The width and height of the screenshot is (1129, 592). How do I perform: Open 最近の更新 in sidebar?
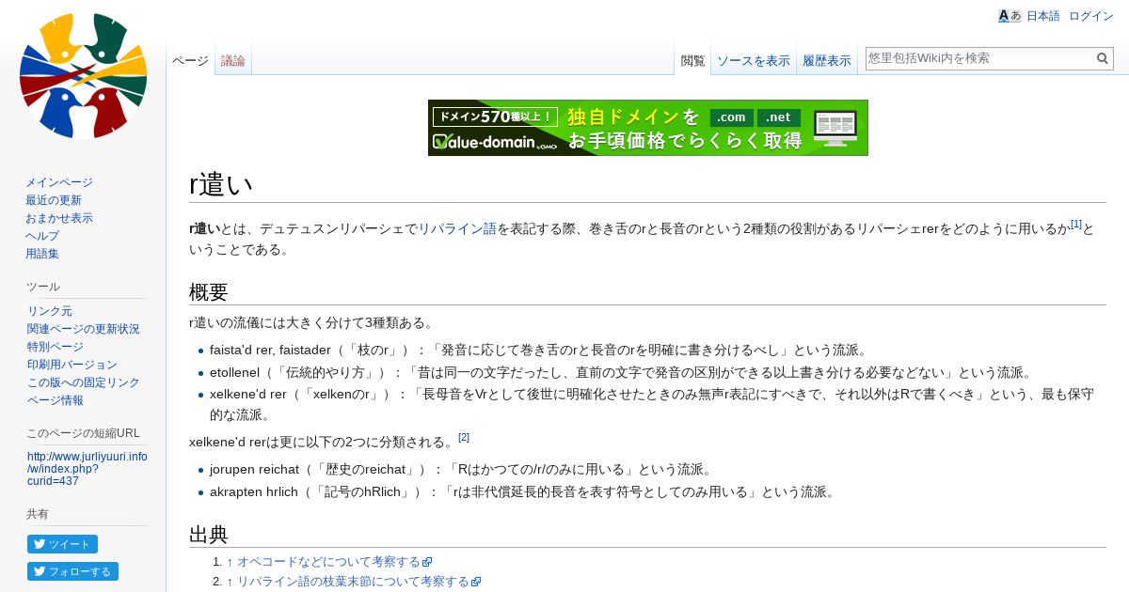tap(54, 200)
